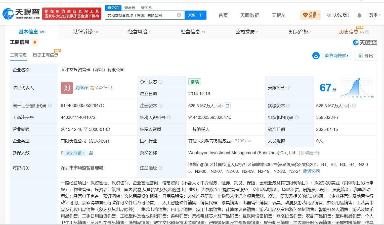Screen dimensions: 384x225
Task: Click the help icon next to 注册资本 label
Action: [160, 106]
